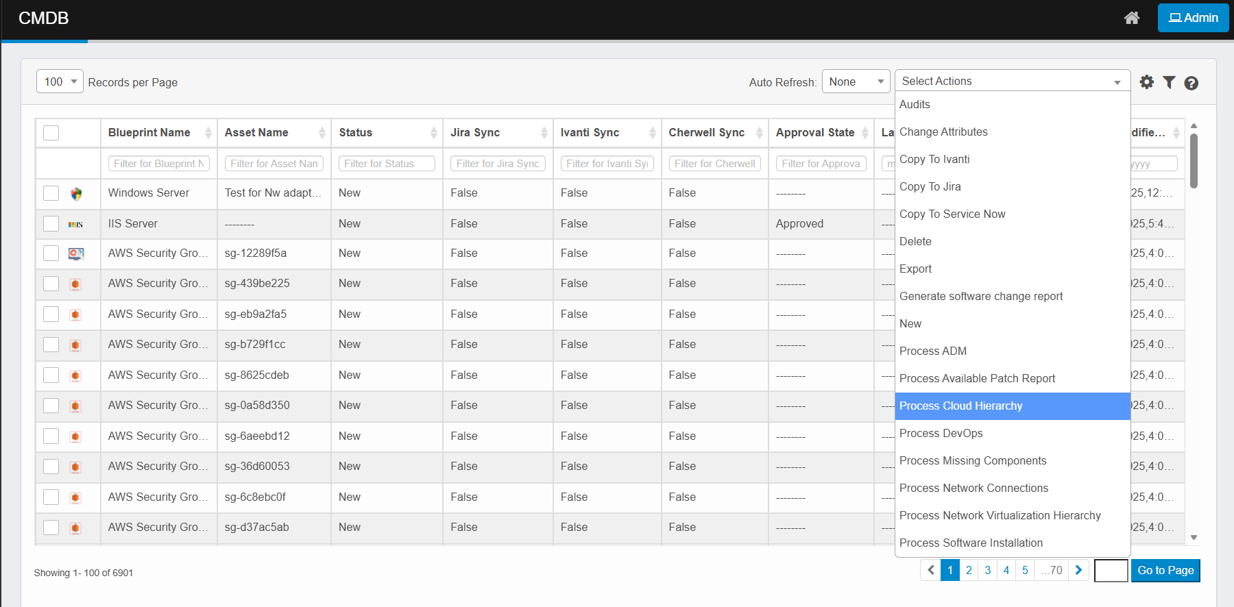Click the IIS Server blueprint icon
1234x607 pixels.
[75, 224]
